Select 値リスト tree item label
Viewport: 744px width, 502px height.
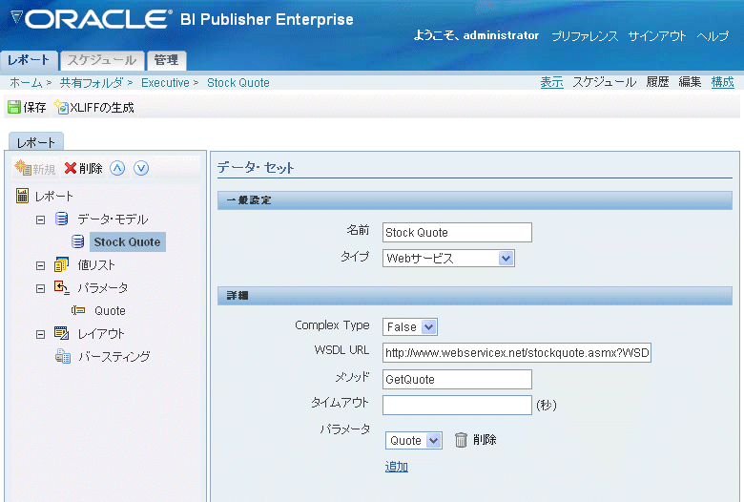(x=96, y=265)
